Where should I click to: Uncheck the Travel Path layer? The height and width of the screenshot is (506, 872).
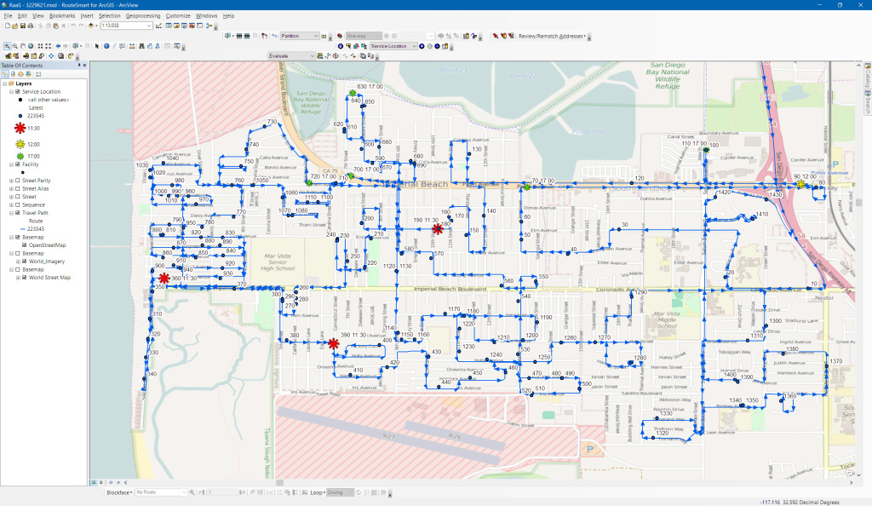pos(16,213)
